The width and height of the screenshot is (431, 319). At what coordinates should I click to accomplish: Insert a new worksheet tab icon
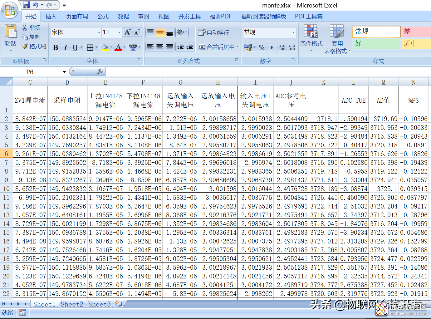click(119, 304)
